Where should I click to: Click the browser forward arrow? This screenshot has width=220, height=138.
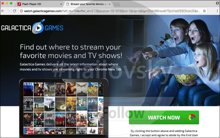pyautogui.click(x=9, y=11)
